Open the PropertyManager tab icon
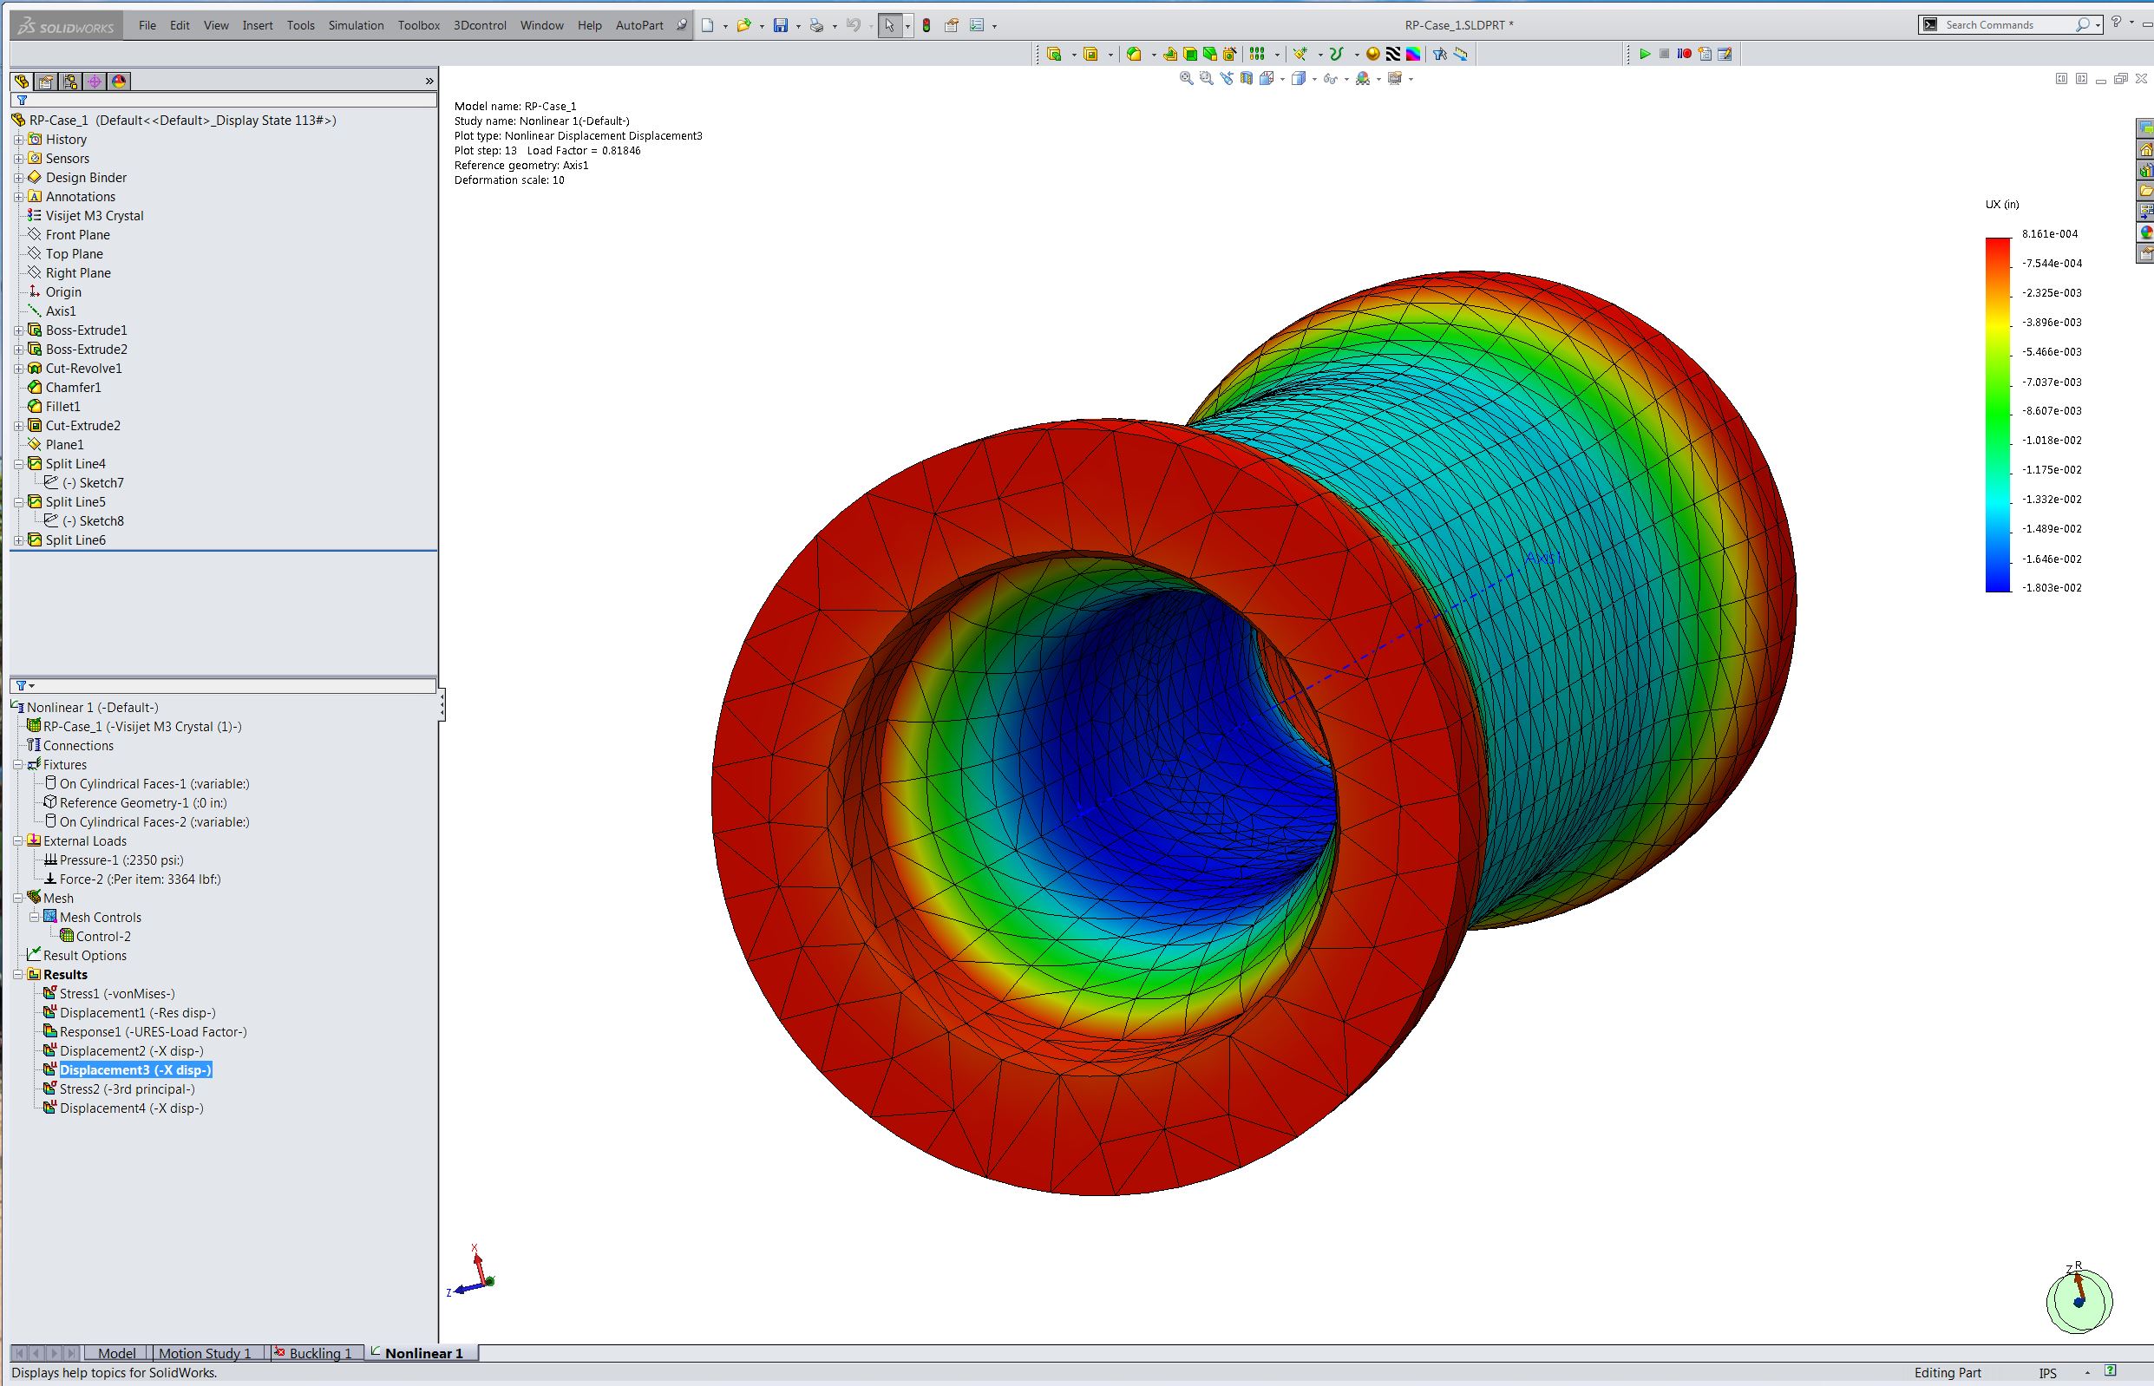 pyautogui.click(x=46, y=81)
